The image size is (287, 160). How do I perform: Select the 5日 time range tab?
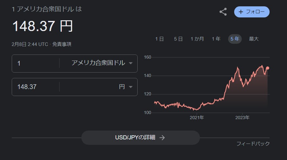click(178, 39)
